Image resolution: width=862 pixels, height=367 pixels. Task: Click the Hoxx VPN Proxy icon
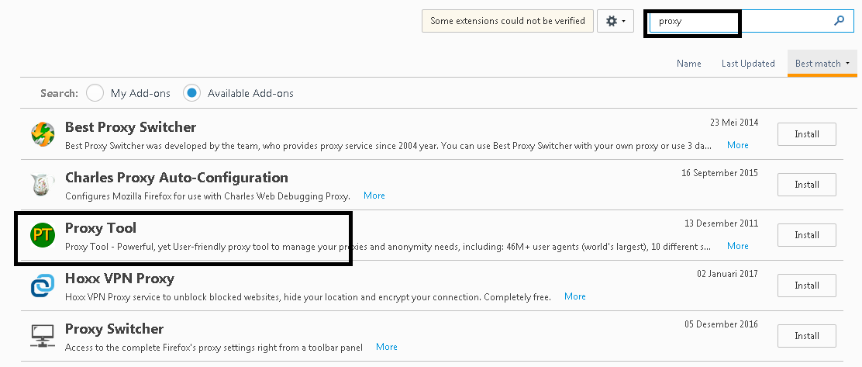pos(43,286)
